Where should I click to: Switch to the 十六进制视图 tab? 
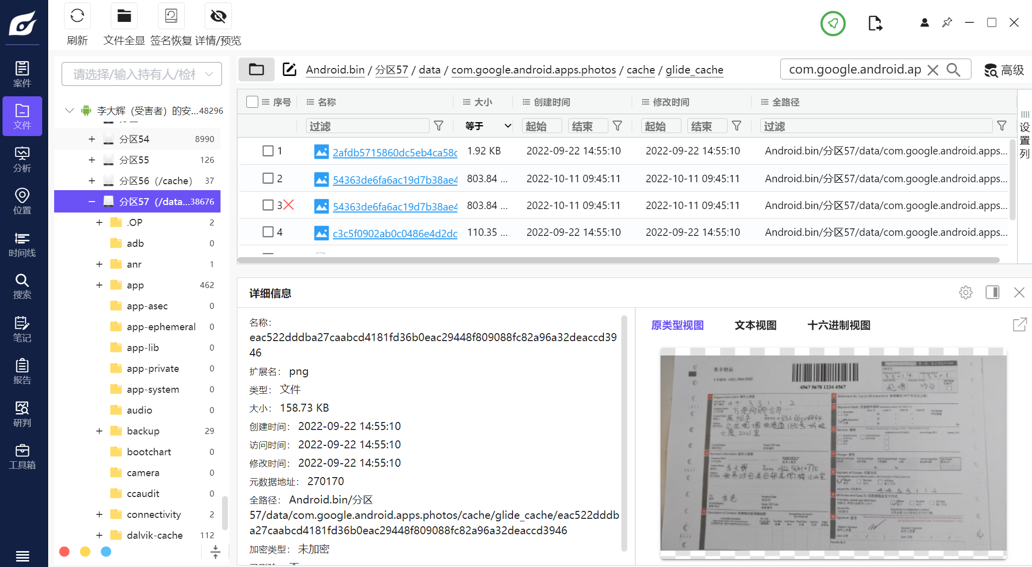pos(839,325)
